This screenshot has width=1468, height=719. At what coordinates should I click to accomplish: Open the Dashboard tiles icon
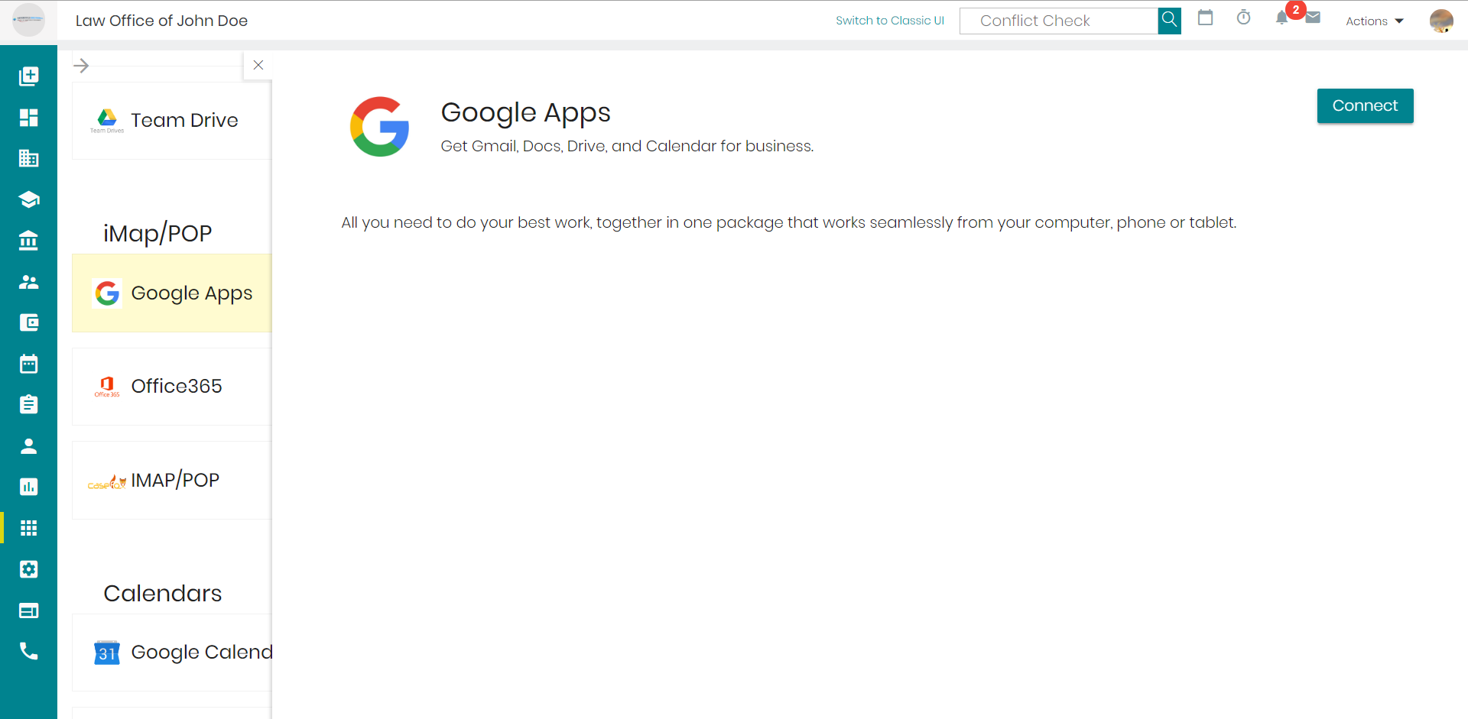pos(28,117)
